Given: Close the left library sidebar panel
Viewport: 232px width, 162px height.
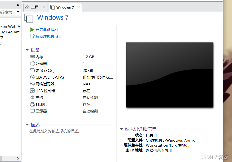Looking at the screenshot, I should point(18,5).
